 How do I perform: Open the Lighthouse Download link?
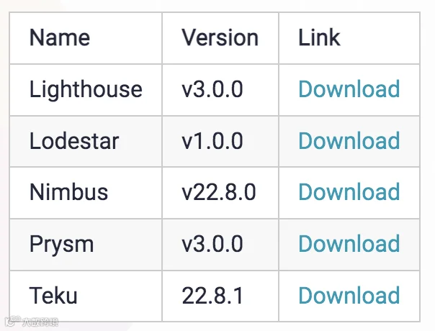point(349,89)
